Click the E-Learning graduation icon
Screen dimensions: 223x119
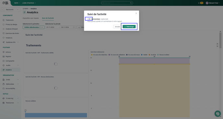pyautogui.click(x=4, y=98)
